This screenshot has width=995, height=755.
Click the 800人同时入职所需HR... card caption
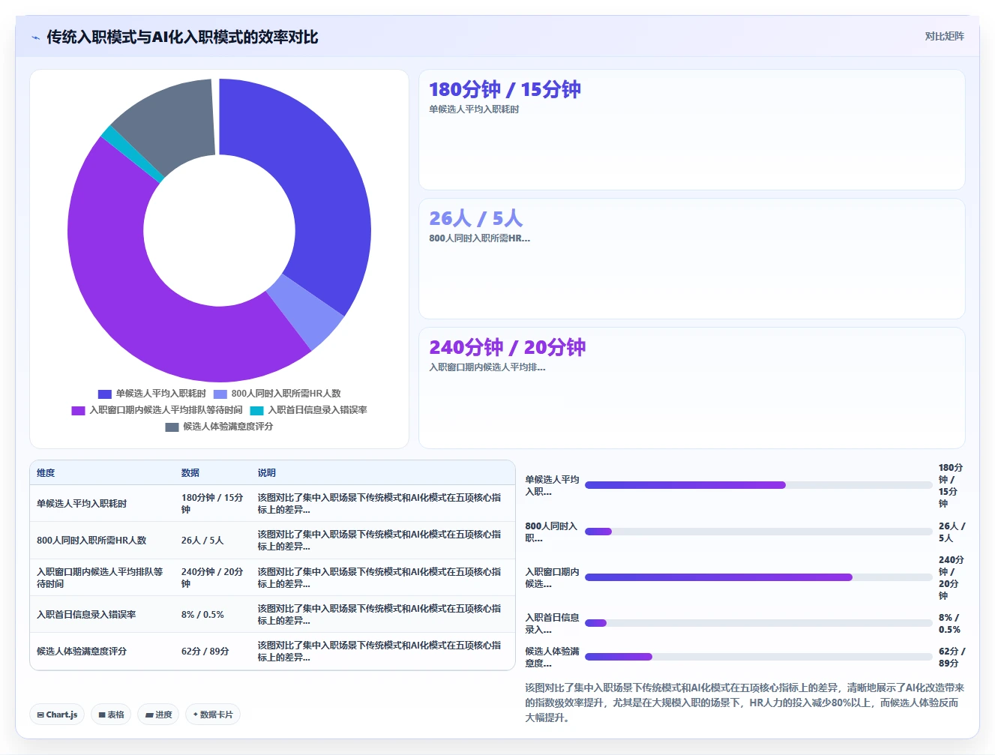click(x=479, y=238)
